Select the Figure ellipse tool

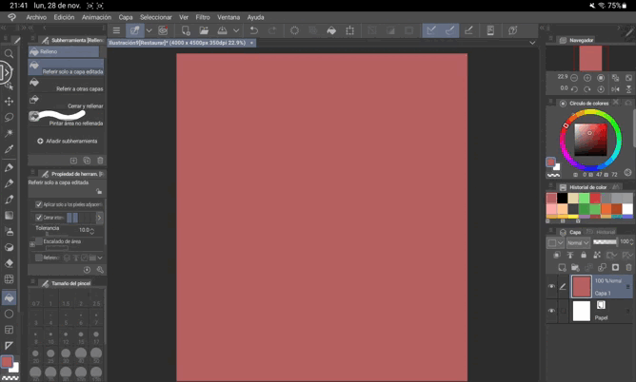pyautogui.click(x=10, y=314)
